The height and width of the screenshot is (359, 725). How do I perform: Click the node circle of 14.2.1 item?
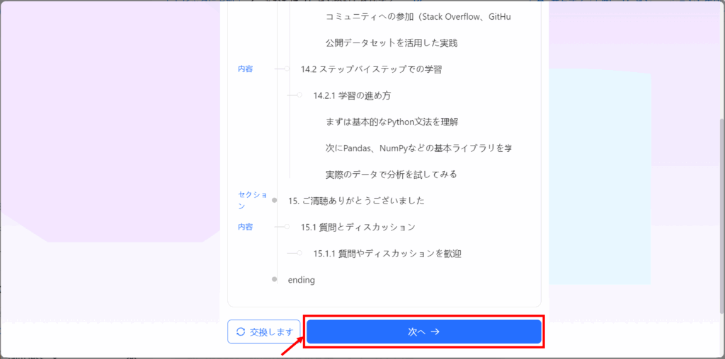[299, 95]
